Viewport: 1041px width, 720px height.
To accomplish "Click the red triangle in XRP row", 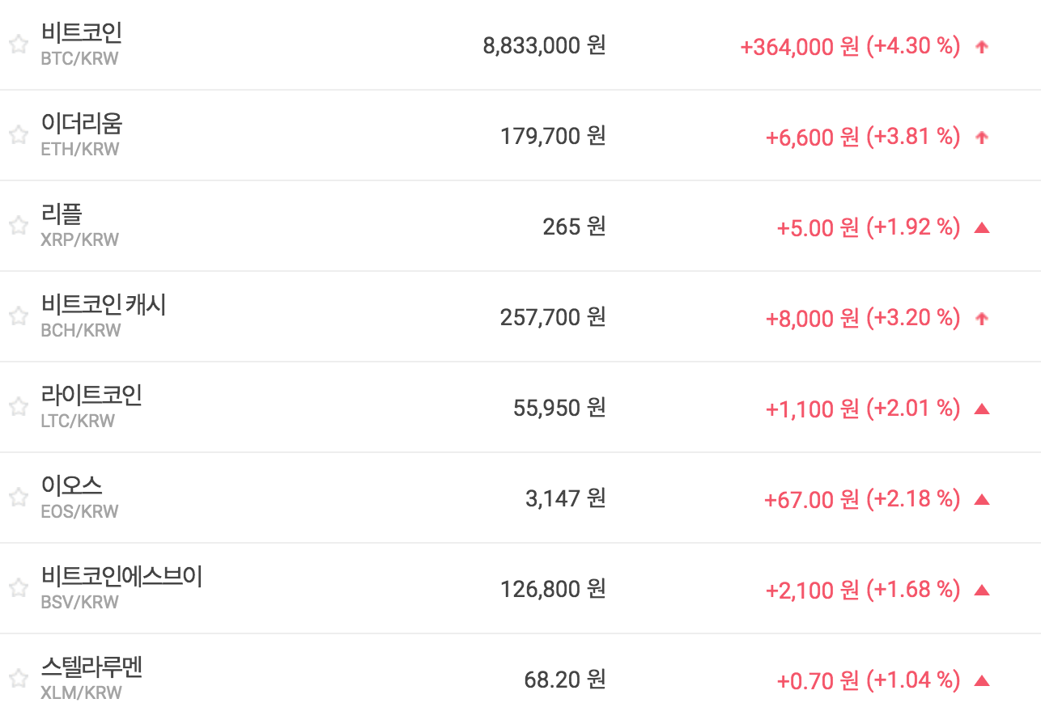I will click(x=982, y=228).
